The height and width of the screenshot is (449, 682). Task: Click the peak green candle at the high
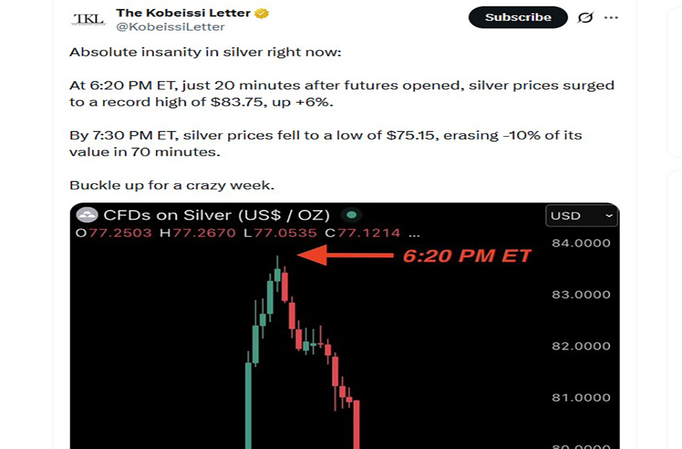(277, 273)
